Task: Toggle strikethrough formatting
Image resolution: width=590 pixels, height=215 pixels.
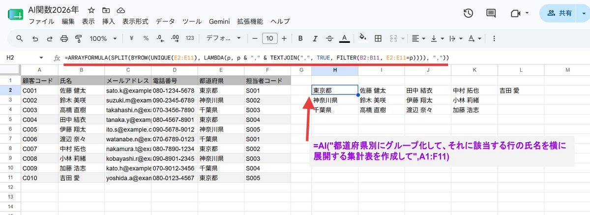Action: tap(329, 38)
